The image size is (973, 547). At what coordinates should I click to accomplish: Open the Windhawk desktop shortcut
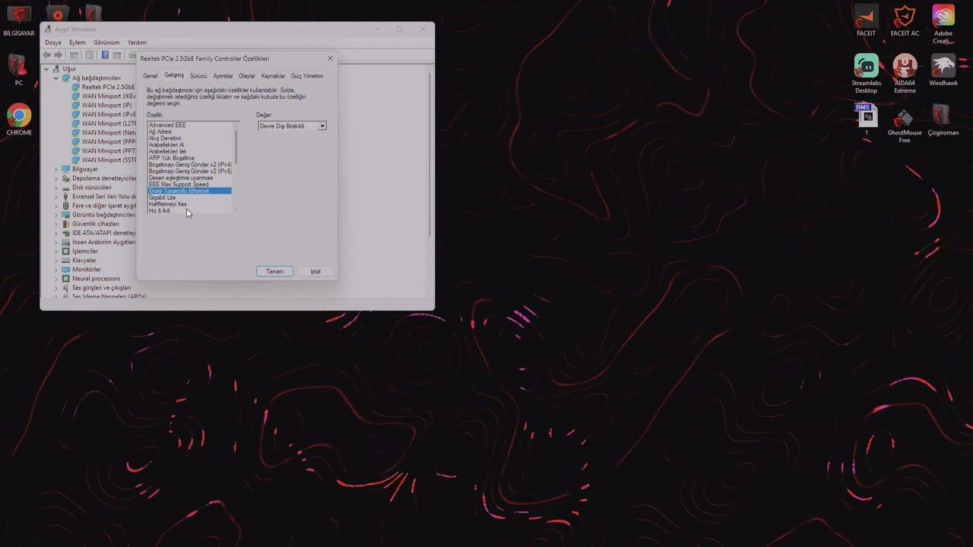pos(943,70)
